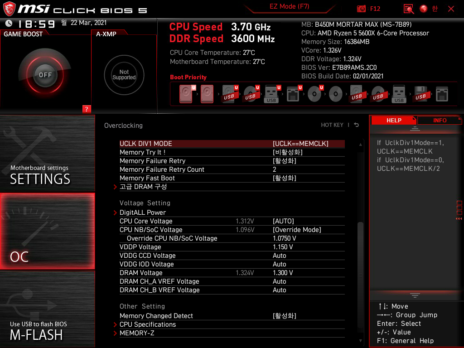This screenshot has height=348, width=464.
Task: Open M-FLASH to flash BIOS from USB
Action: [x=47, y=309]
